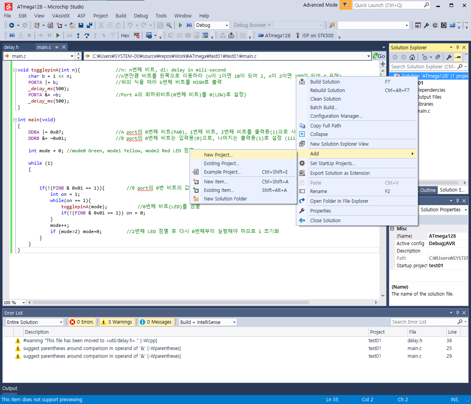Toggle the 0 Messages filter
The height and width of the screenshot is (404, 471).
click(156, 322)
